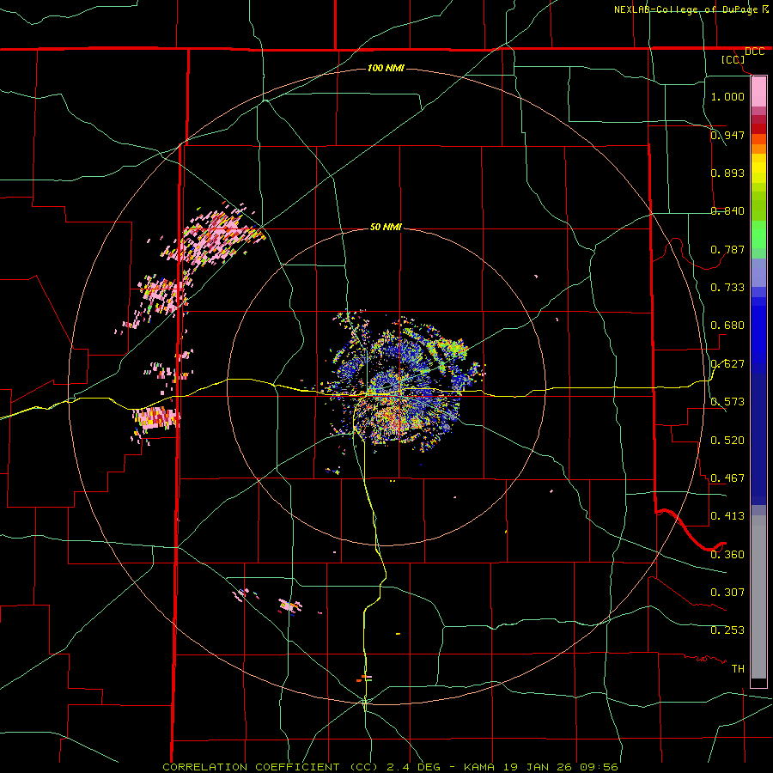773x773 pixels.
Task: Click the 100 NMI range ring label
Action: pos(386,68)
